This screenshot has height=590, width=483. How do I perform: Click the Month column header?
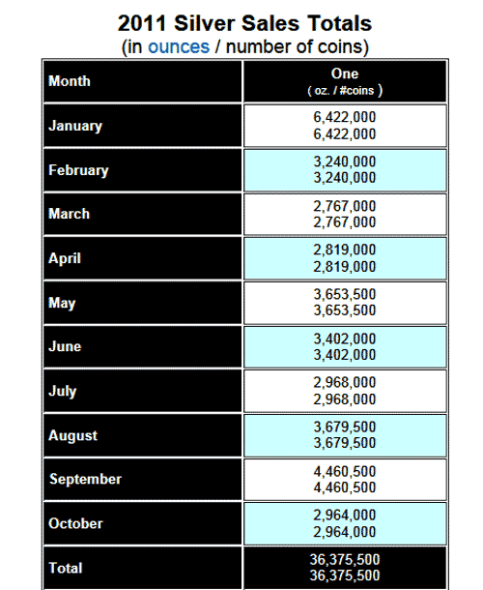[142, 81]
